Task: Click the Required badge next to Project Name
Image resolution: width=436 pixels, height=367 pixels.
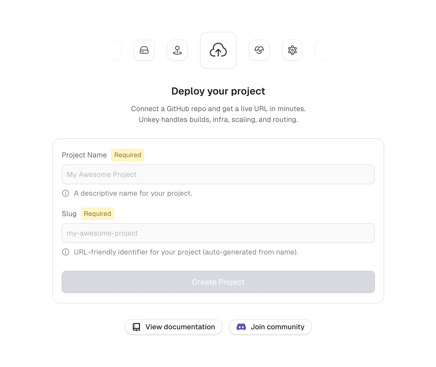Action: [128, 155]
